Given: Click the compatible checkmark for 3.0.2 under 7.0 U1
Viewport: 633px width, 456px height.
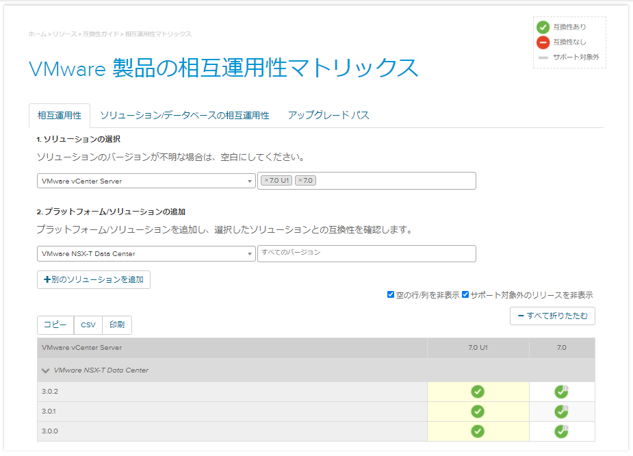Looking at the screenshot, I should pos(478,392).
